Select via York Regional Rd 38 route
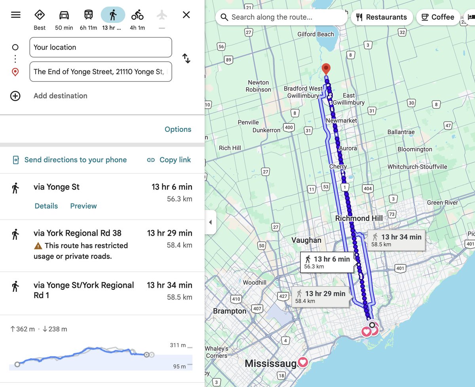This screenshot has width=475, height=387. [x=102, y=246]
